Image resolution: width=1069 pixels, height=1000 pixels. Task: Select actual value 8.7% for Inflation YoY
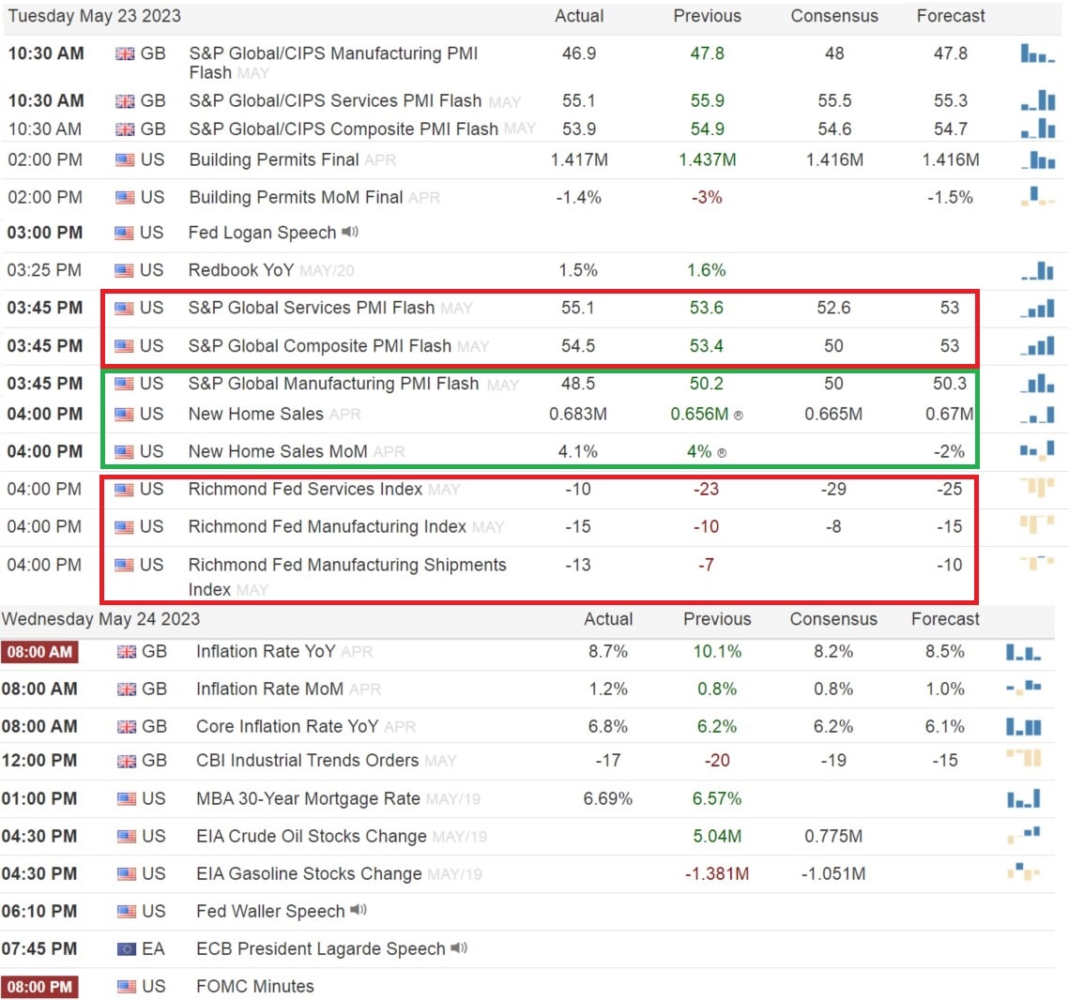[607, 652]
